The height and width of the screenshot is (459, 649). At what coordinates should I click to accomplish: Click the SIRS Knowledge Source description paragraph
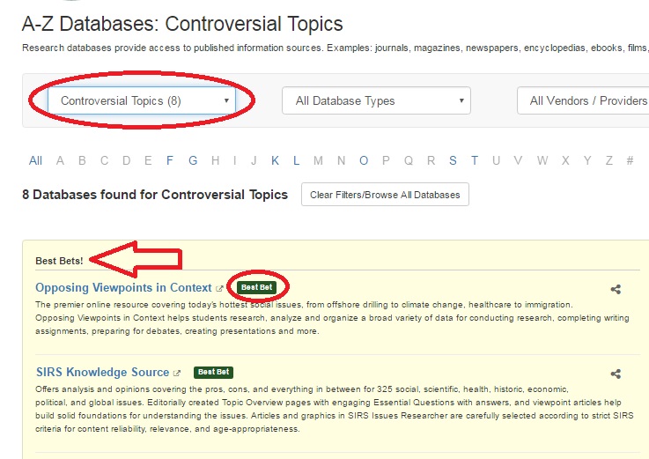(335, 409)
